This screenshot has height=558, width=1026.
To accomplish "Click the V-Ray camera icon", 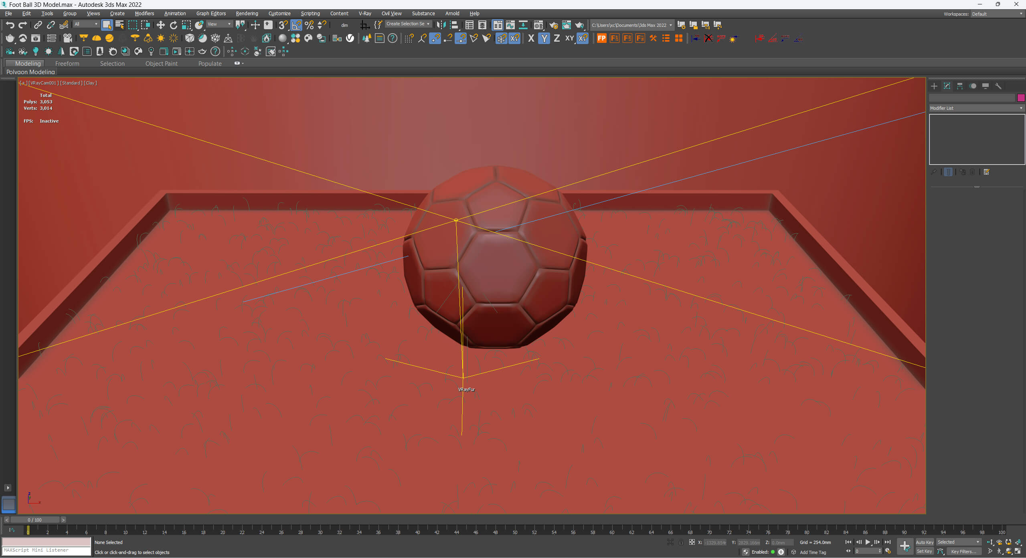I will (67, 38).
